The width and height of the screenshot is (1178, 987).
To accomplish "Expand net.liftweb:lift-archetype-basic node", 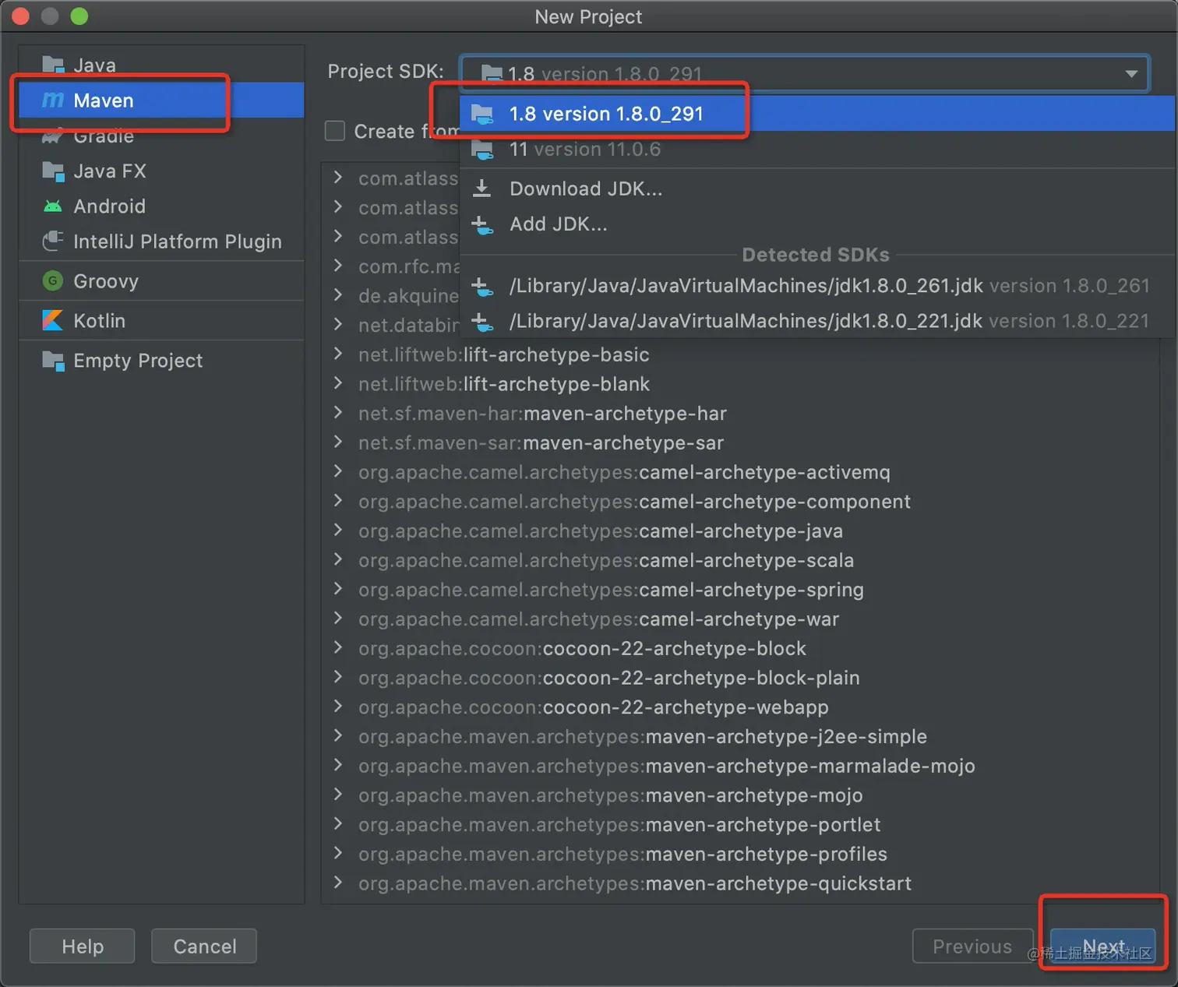I will tap(338, 354).
